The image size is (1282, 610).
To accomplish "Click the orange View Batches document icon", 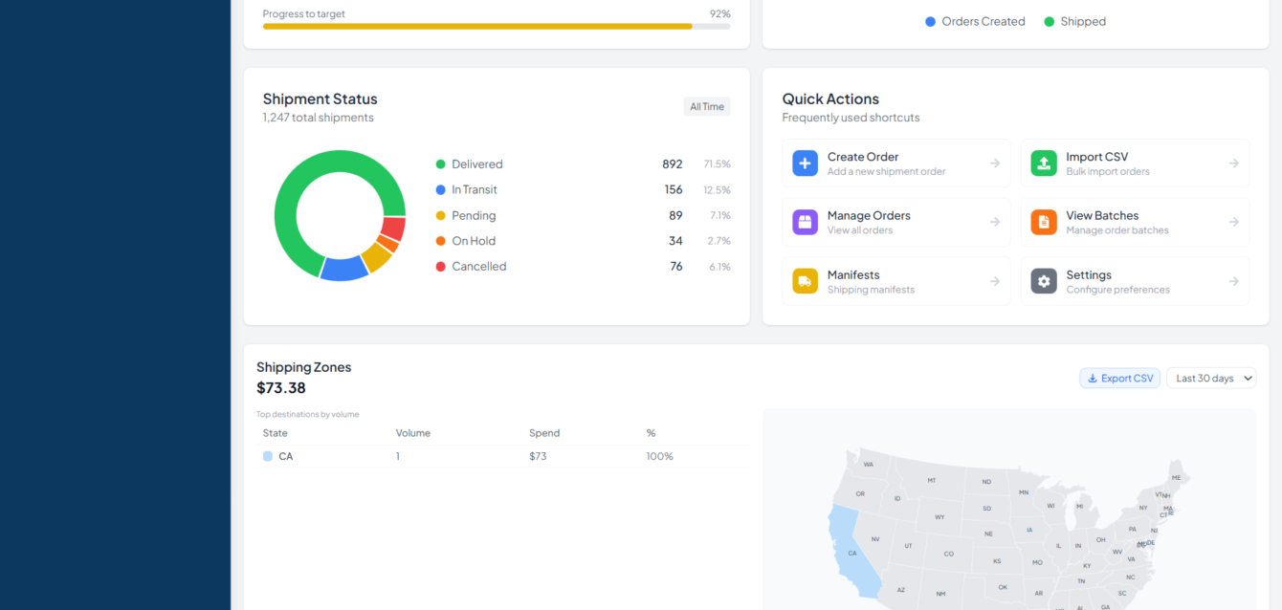I will click(1044, 222).
